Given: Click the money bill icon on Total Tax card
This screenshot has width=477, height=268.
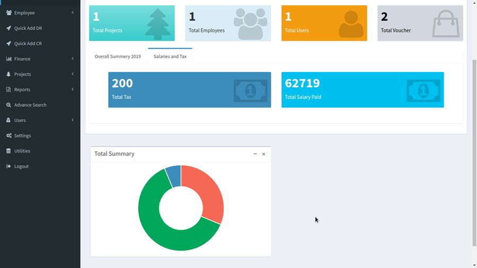Looking at the screenshot, I should 250,91.
